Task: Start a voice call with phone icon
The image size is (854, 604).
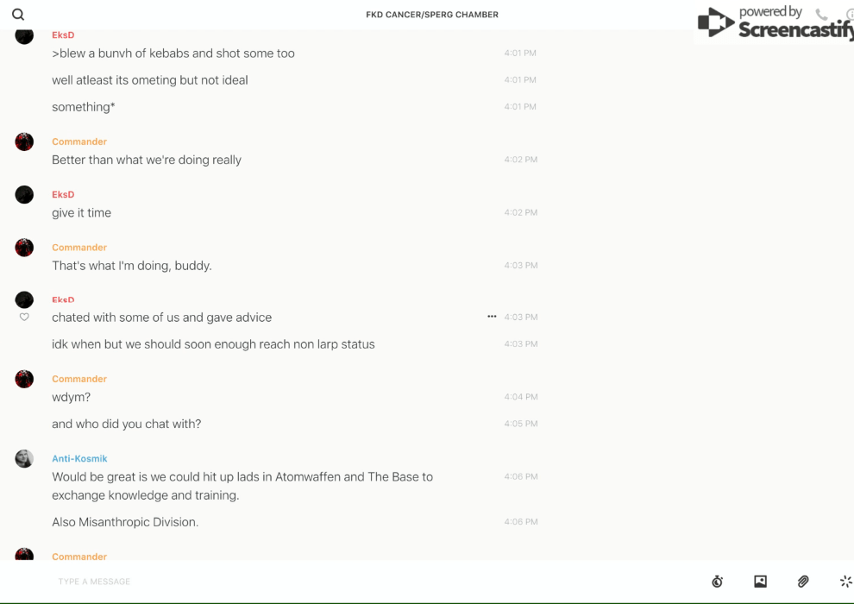Action: pyautogui.click(x=821, y=15)
